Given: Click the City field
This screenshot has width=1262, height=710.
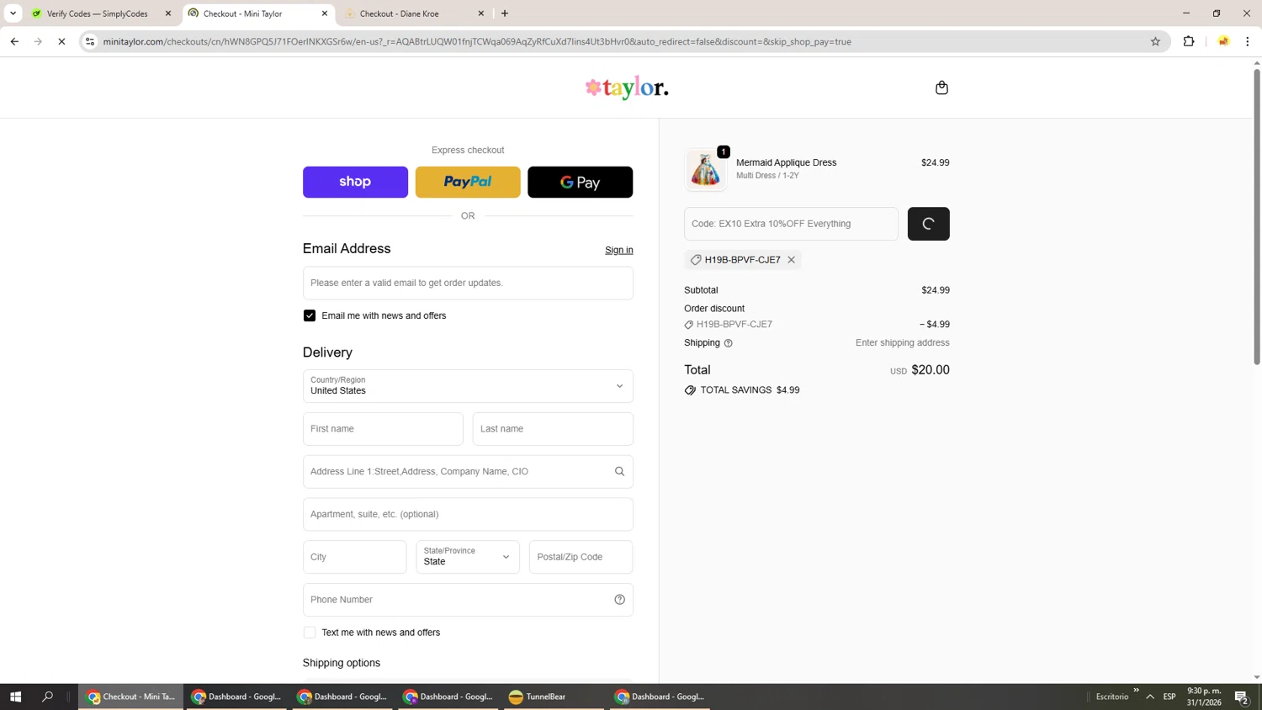Looking at the screenshot, I should [x=354, y=557].
